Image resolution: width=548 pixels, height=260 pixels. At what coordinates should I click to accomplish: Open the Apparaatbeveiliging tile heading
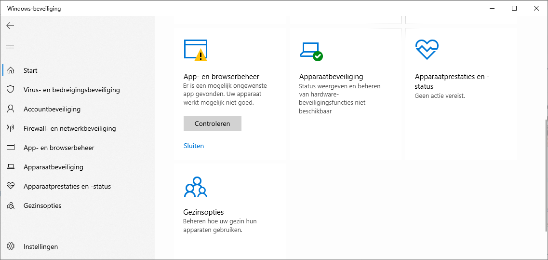click(331, 76)
